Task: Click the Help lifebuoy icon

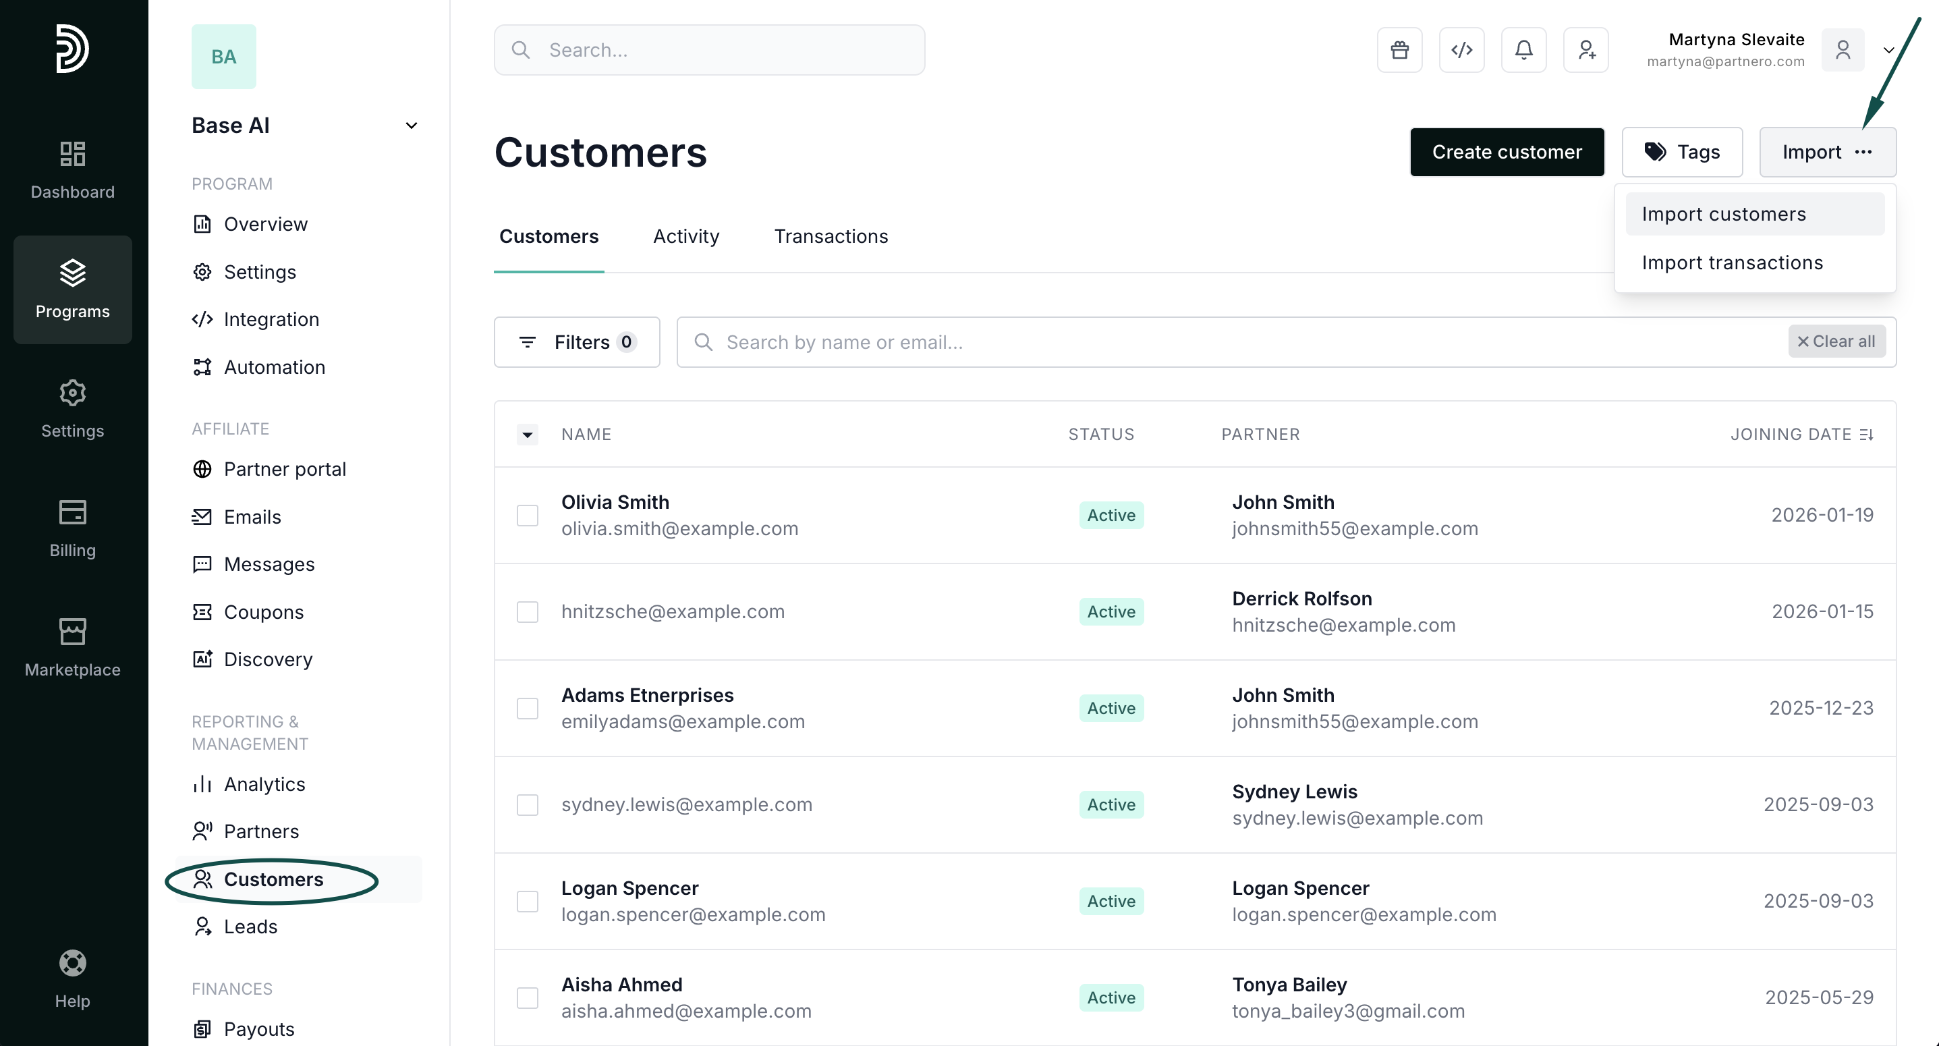Action: click(x=72, y=963)
